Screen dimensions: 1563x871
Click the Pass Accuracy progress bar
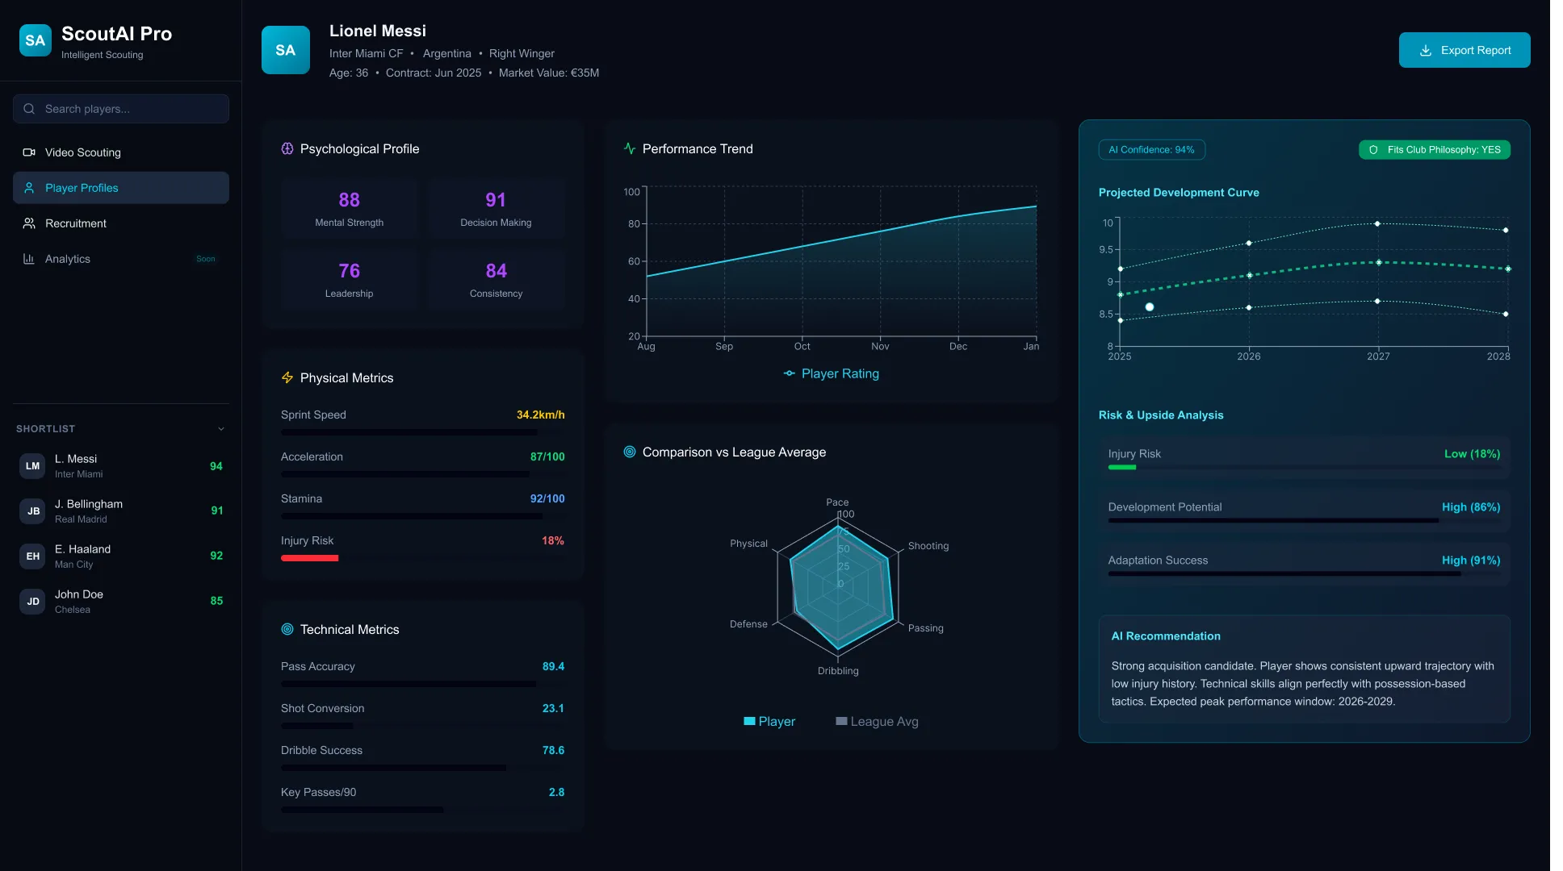coord(423,684)
